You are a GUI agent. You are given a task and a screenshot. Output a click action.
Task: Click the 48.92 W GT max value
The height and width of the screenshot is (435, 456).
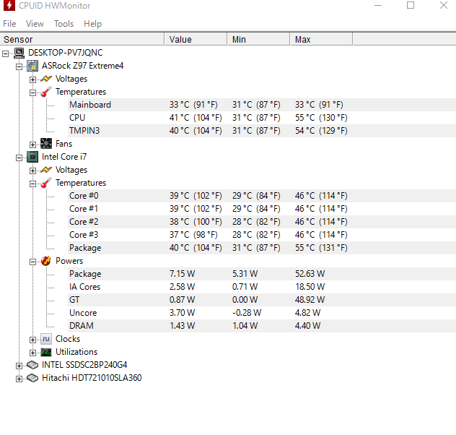[x=310, y=300]
